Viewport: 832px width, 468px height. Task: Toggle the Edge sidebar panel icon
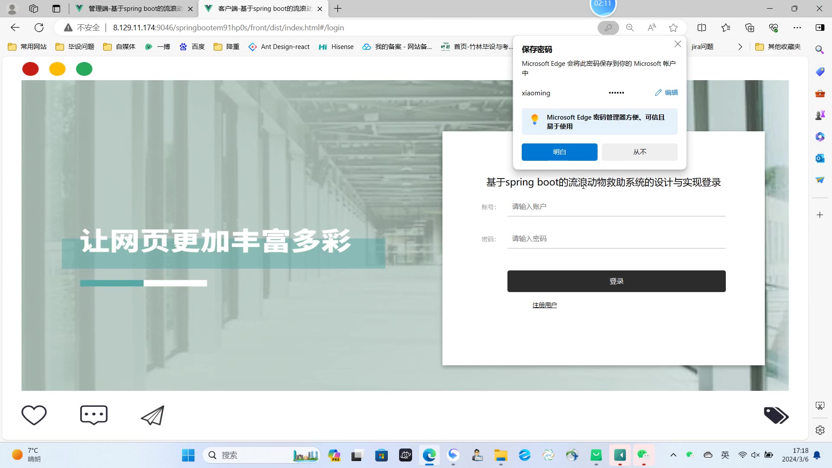point(820,28)
